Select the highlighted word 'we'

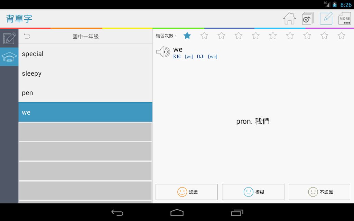(x=85, y=112)
